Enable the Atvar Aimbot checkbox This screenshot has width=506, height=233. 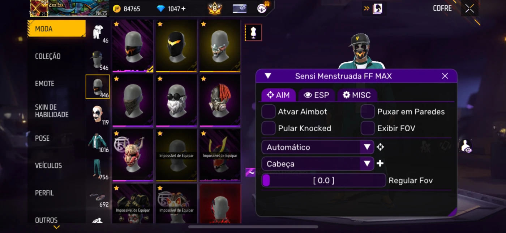click(269, 111)
